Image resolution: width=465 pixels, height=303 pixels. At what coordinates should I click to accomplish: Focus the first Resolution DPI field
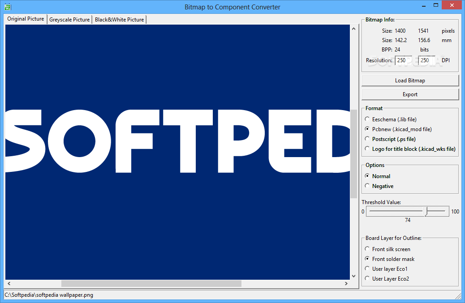click(x=403, y=60)
